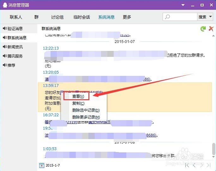Click the red X delete icon
Image resolution: width=216 pixels, height=171 pixels.
coord(211,29)
